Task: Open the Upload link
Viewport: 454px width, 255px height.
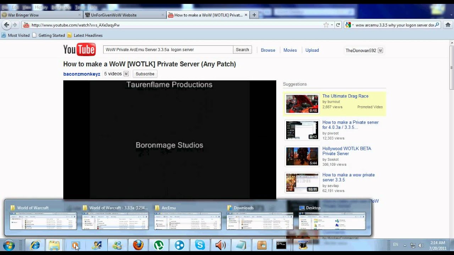Action: point(312,50)
